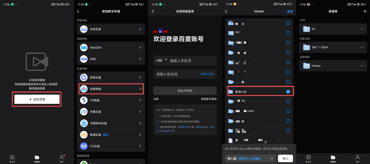Tap the 影视大全 folder icon

click(231, 92)
